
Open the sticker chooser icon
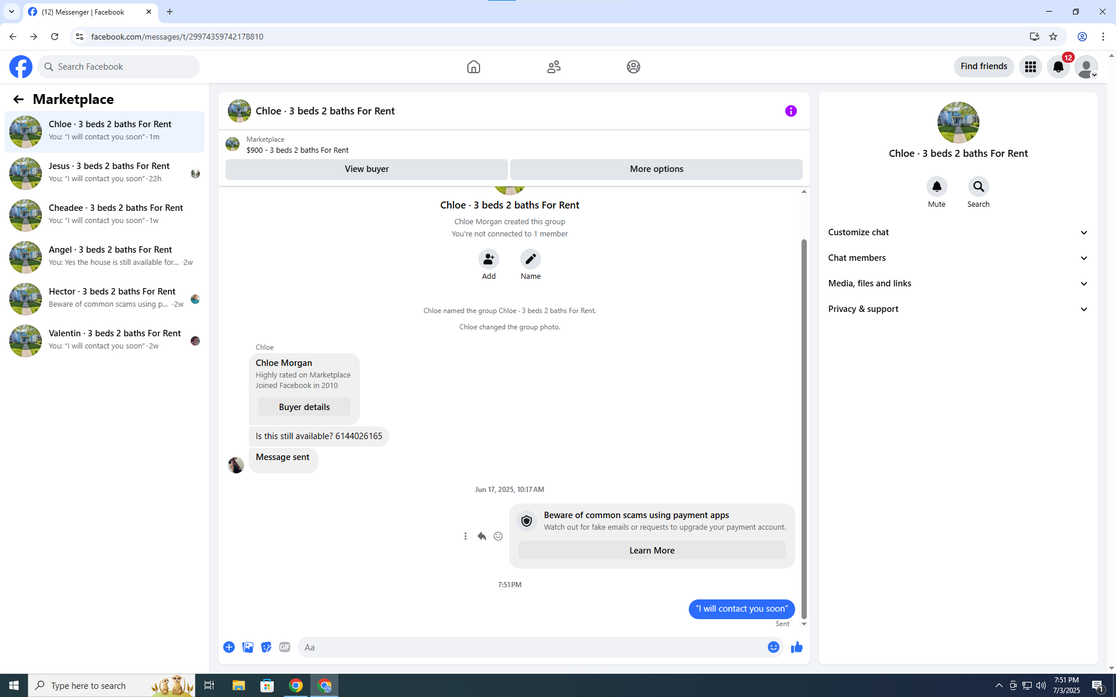(x=266, y=647)
